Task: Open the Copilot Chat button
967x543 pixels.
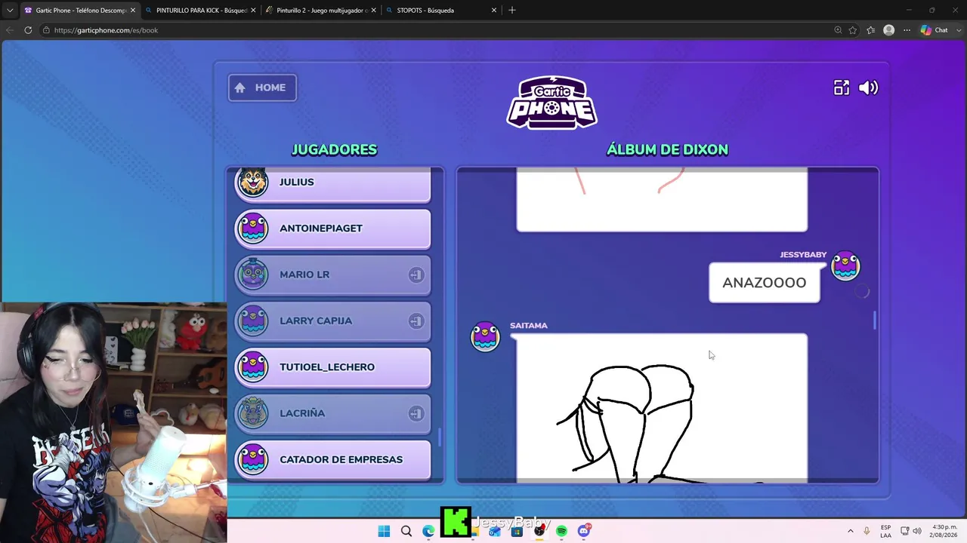Action: click(935, 30)
